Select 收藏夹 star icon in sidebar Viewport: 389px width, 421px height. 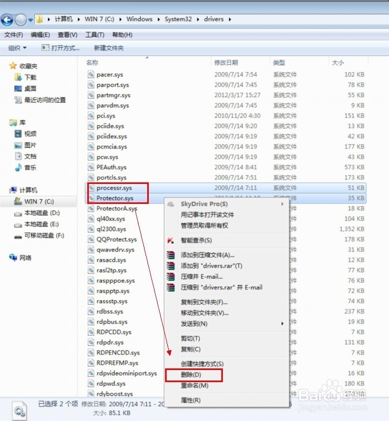point(13,66)
